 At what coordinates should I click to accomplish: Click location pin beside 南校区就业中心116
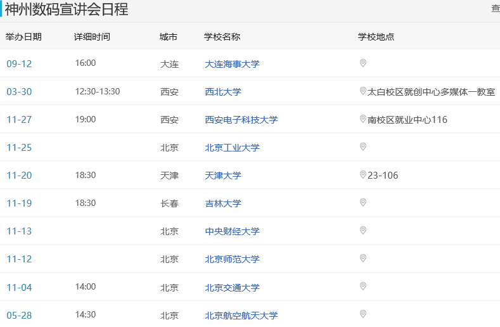point(363,119)
